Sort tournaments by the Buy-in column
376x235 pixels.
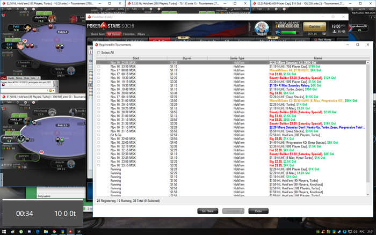pyautogui.click(x=186, y=58)
